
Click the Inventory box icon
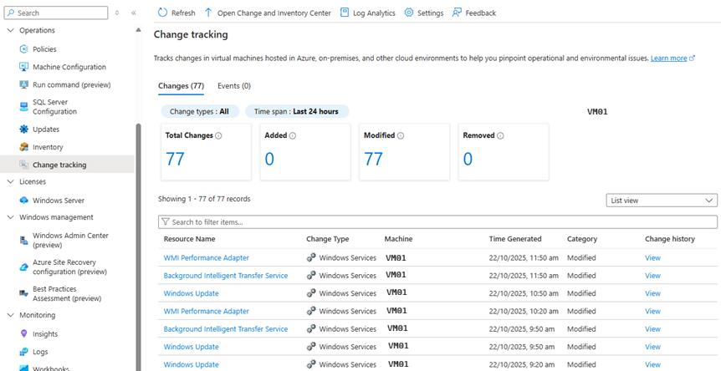tap(24, 147)
